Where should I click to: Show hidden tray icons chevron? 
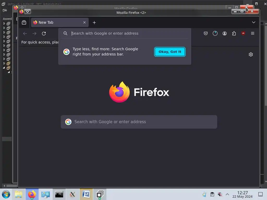(227, 194)
